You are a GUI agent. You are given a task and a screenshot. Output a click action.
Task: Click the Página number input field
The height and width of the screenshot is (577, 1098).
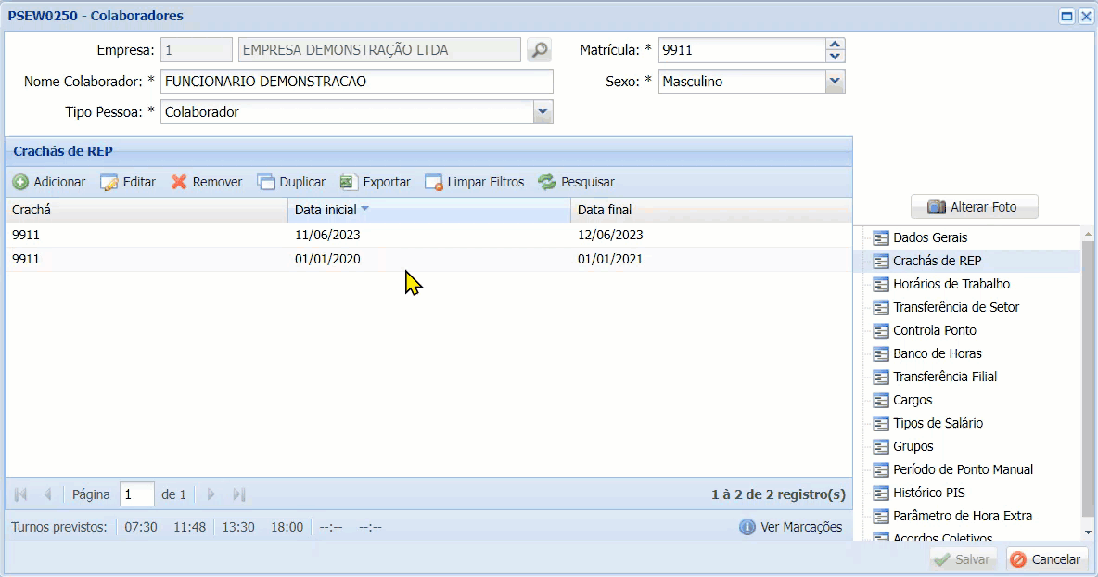pos(136,494)
